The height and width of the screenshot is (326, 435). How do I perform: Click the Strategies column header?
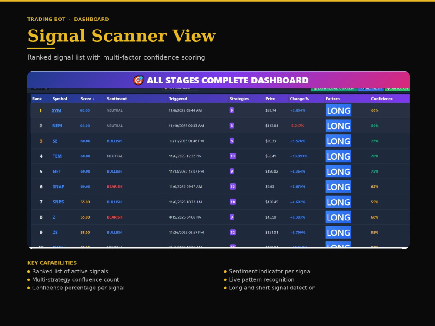239,99
